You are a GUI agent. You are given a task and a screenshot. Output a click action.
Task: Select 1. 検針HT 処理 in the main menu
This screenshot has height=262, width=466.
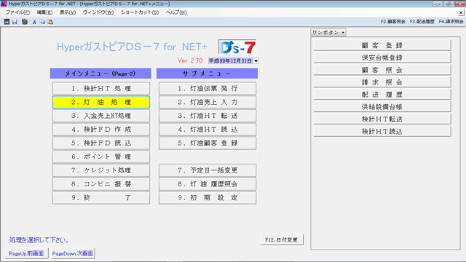coord(101,89)
